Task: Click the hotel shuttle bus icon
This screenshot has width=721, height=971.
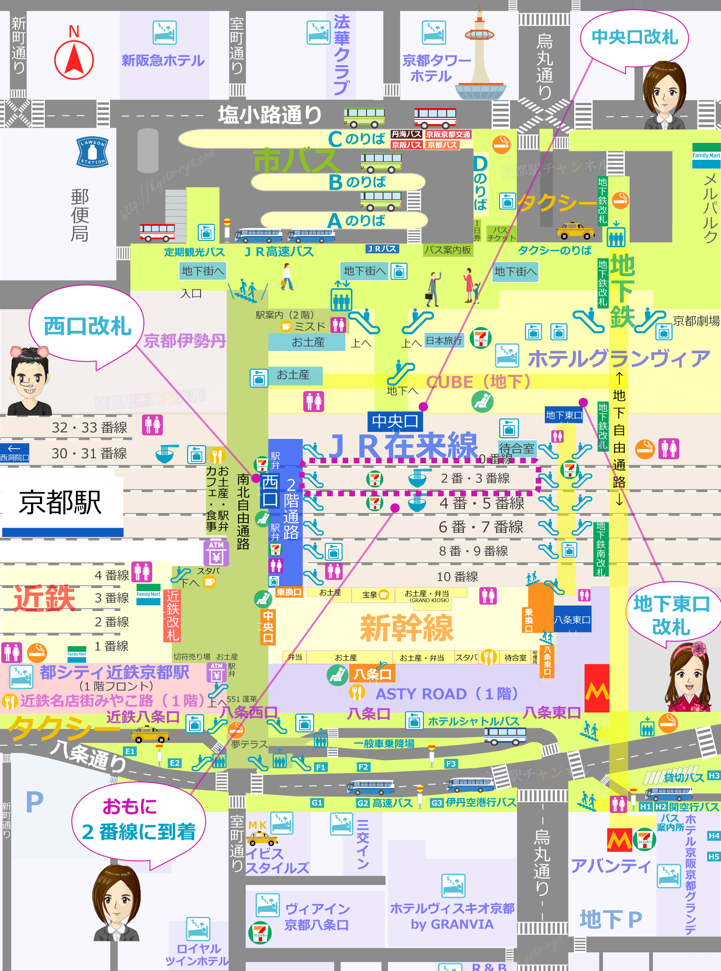Action: coord(505,736)
